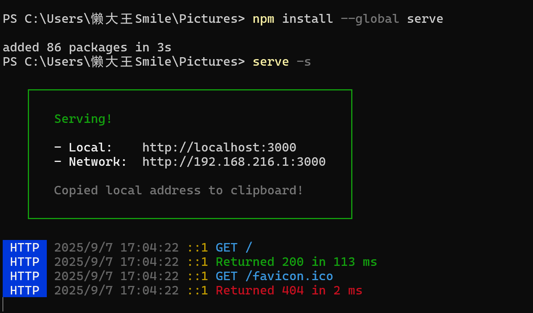This screenshot has width=533, height=313.
Task: Click the "npm" command word
Action: pyautogui.click(x=263, y=19)
